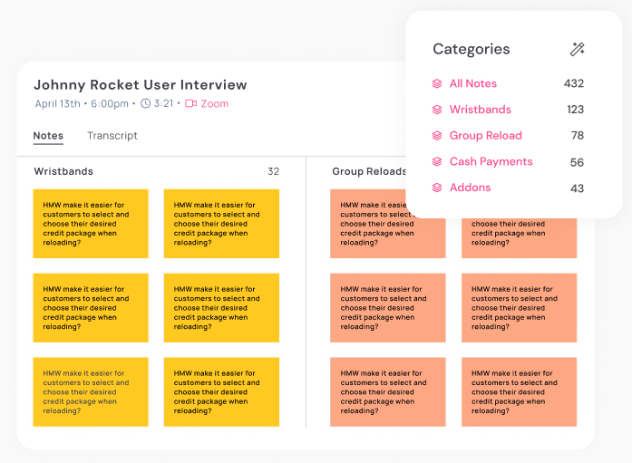Click the Wristbands column heading
The width and height of the screenshot is (632, 463).
(63, 171)
